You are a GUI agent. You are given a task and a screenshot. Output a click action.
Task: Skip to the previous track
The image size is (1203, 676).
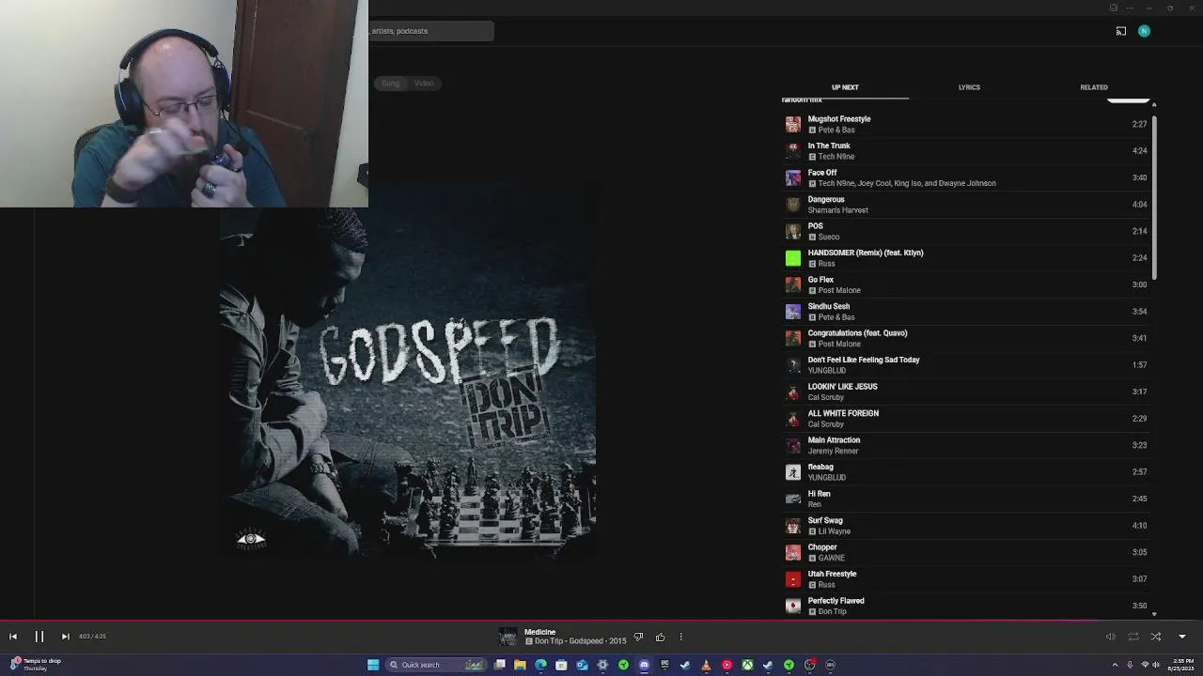coord(13,637)
